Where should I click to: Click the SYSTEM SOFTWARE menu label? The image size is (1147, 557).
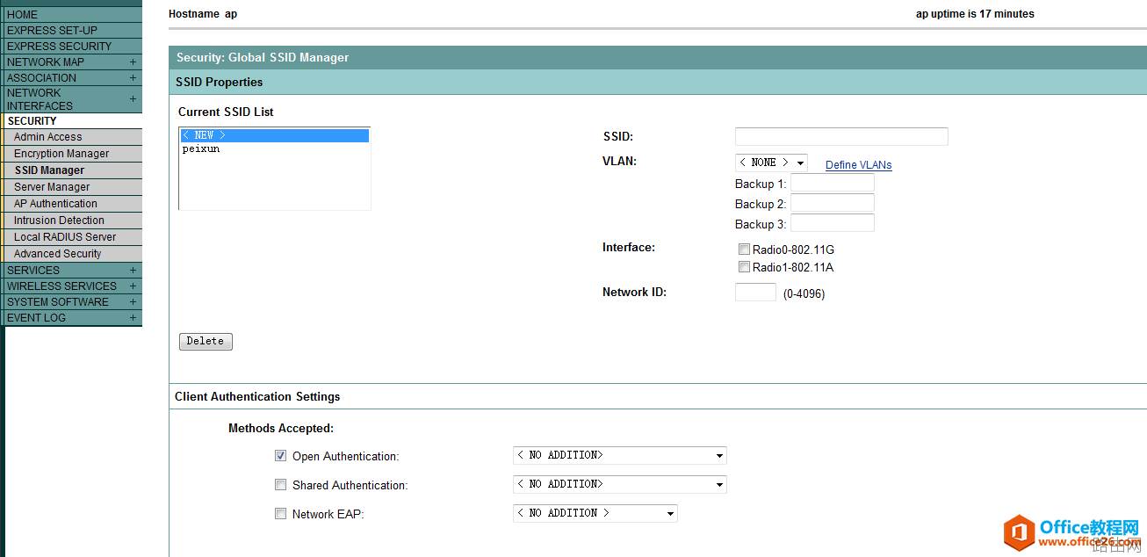tap(58, 301)
